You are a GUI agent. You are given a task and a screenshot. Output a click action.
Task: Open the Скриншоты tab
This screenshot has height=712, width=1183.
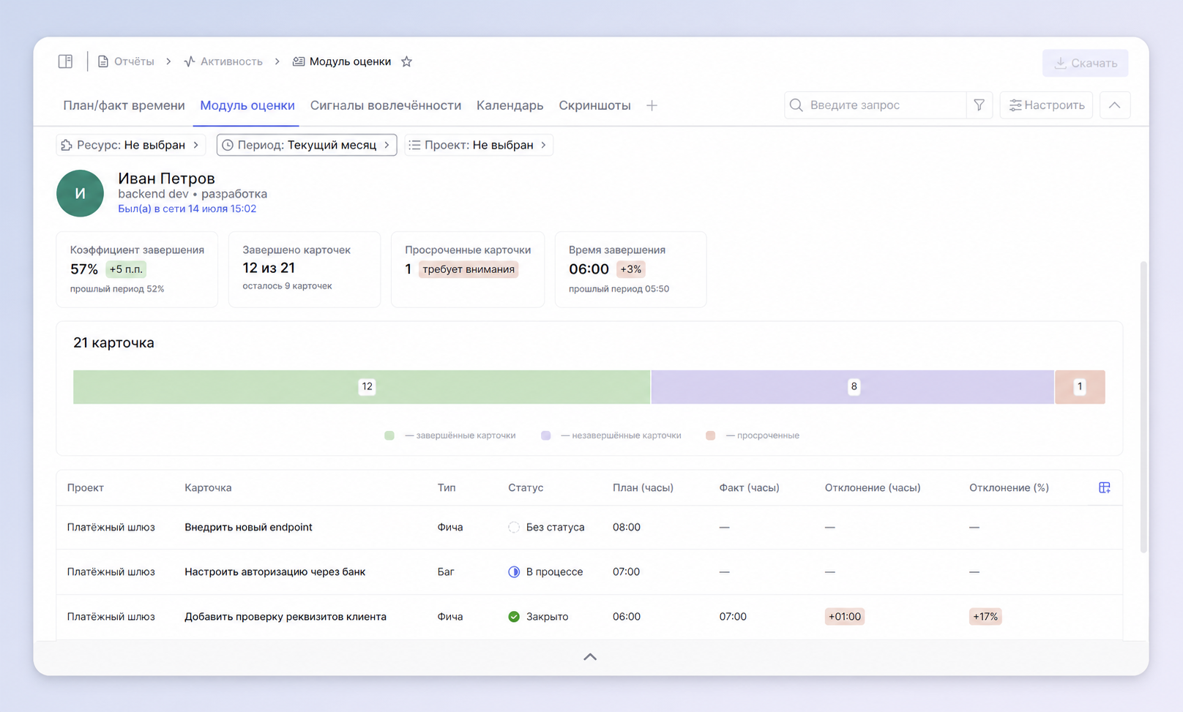pyautogui.click(x=594, y=105)
